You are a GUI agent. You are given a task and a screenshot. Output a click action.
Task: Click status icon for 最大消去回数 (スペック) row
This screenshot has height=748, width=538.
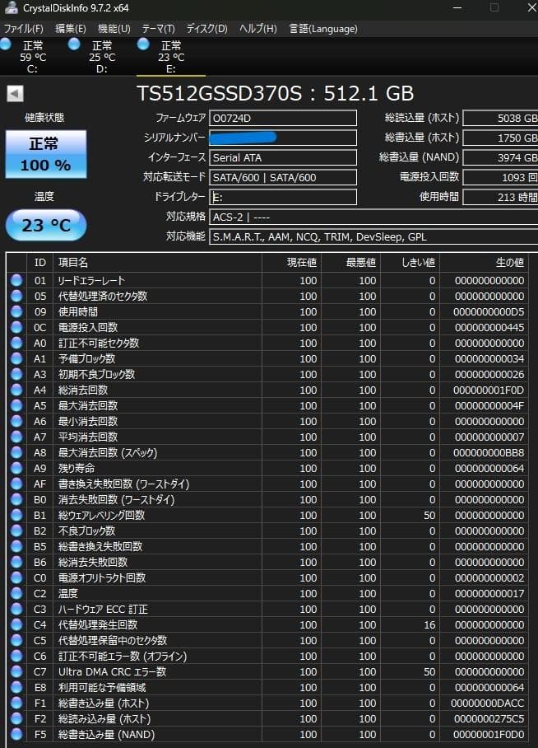click(x=16, y=452)
